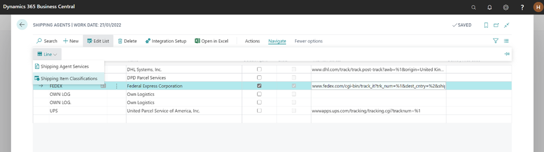544x152 pixels.
Task: Open settings gear in top bar
Action: tap(506, 7)
